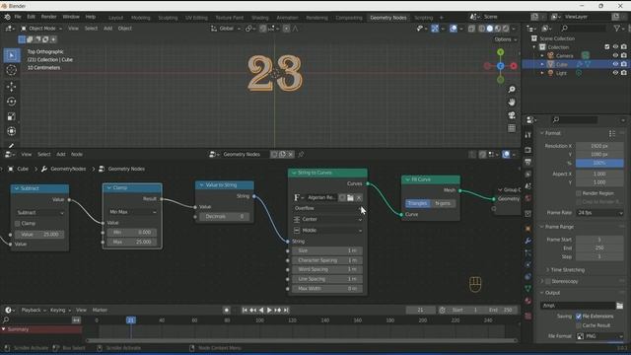Select N-gons mode in Fill Curve node

443,203
